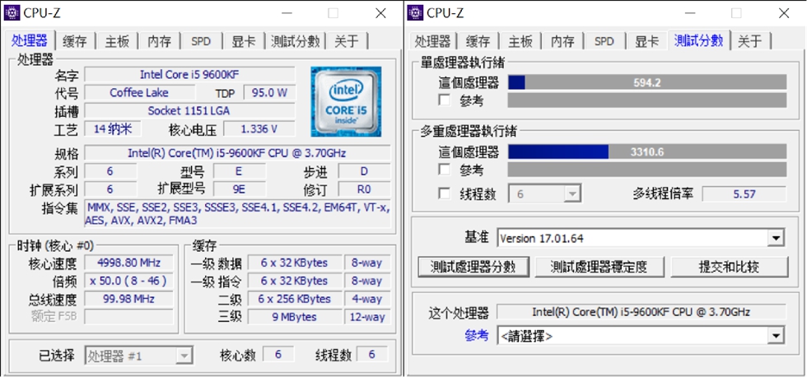Image resolution: width=807 pixels, height=377 pixels.
Task: Click the Socket 1151 LGA field
Action: click(190, 110)
